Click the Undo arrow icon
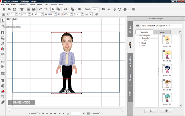The width and height of the screenshot is (185, 116). 40,9
